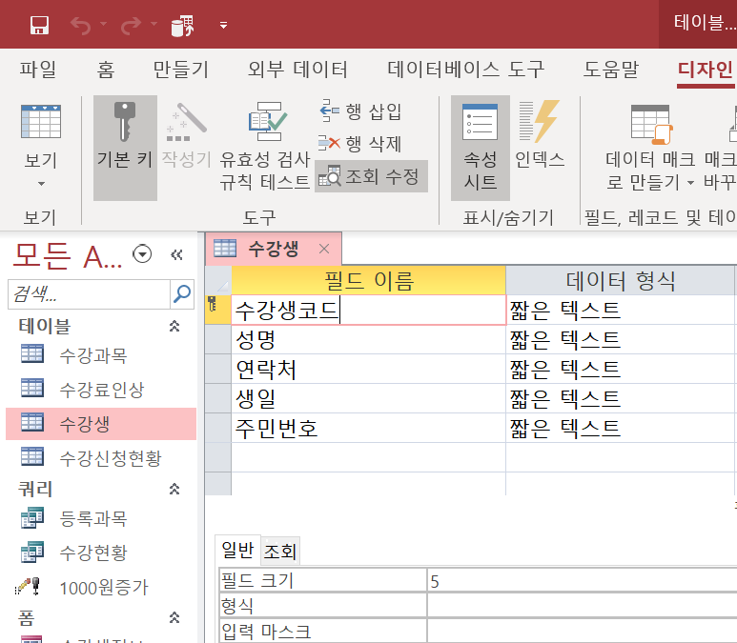The image size is (737, 643).
Task: Click the Save icon in title bar
Action: (x=39, y=25)
